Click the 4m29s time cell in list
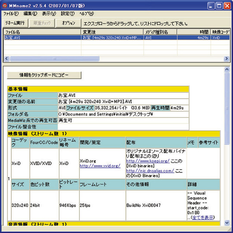 coord(194,38)
